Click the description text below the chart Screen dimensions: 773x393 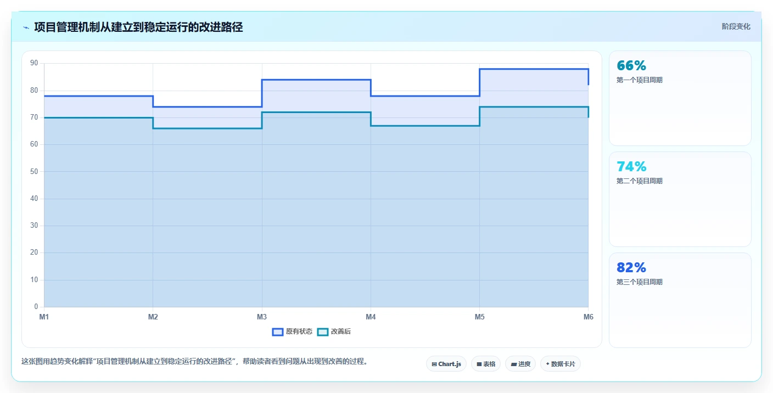(194, 361)
